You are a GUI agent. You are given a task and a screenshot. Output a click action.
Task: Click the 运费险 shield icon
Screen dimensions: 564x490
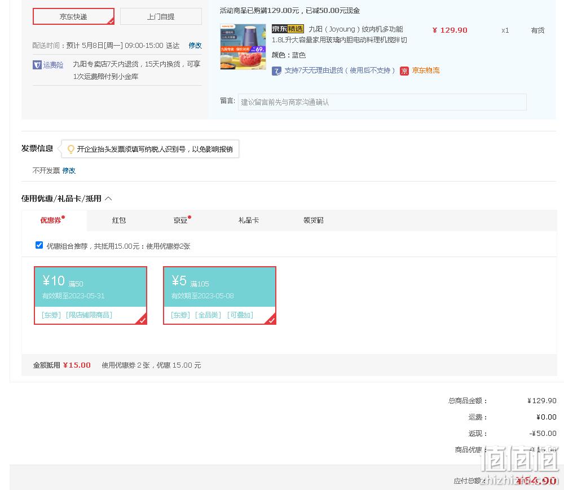click(x=37, y=65)
